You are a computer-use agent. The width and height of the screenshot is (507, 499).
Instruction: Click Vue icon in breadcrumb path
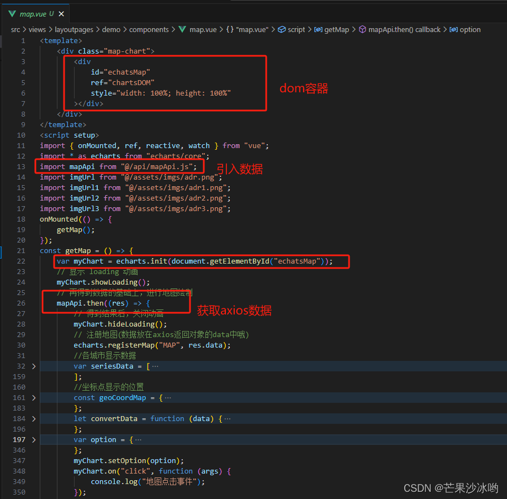click(x=182, y=29)
